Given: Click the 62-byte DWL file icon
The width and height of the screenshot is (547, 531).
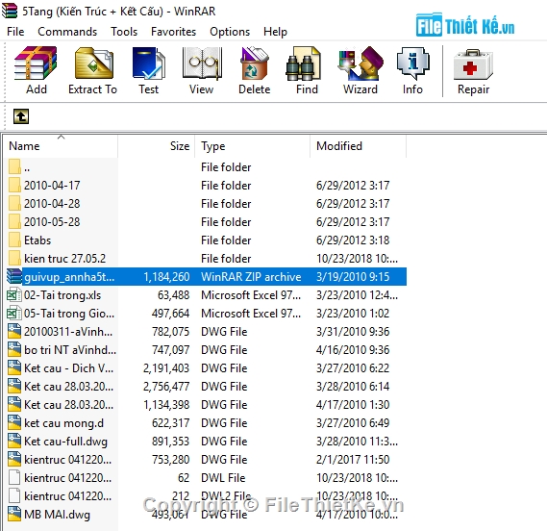Looking at the screenshot, I should (14, 477).
